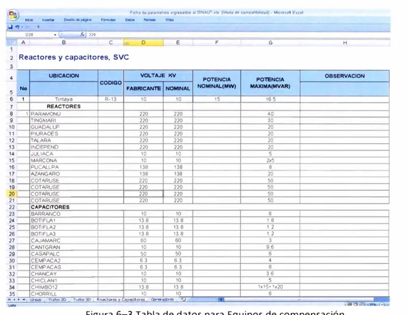Switch to the Generadores sheet tab
Image resolution: width=408 pixels, height=315 pixels.
coord(162,300)
